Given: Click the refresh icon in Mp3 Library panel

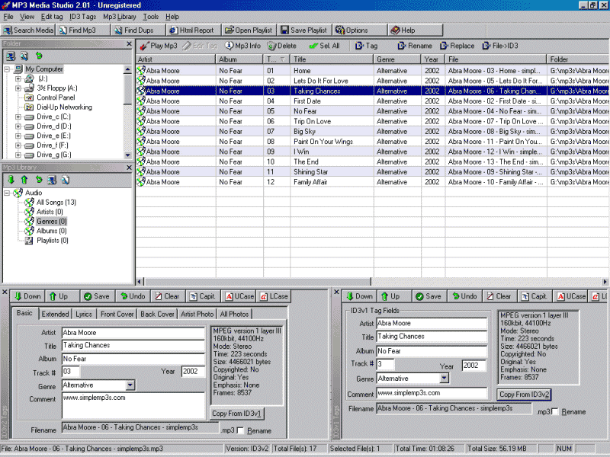Looking at the screenshot, I should click(38, 180).
